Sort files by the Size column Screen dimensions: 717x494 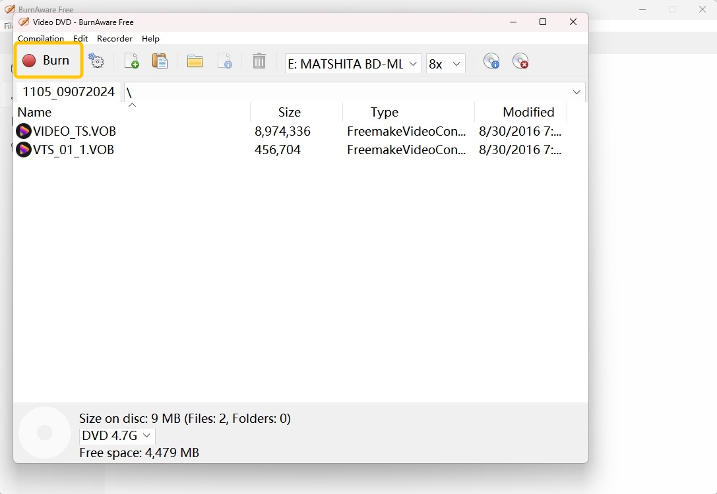click(x=290, y=112)
